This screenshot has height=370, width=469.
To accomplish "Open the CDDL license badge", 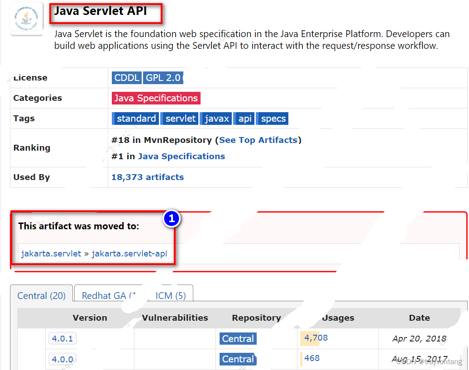I will coord(126,78).
